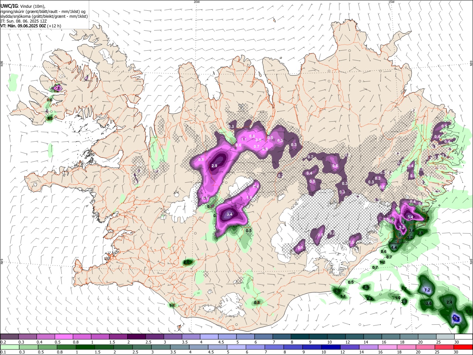Click the black 3.2 rain value
The image size is (473, 355).
410,237
